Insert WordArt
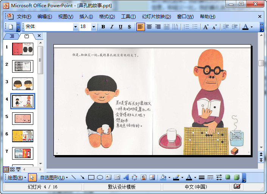This screenshot has width=267, height=194. 126,177
